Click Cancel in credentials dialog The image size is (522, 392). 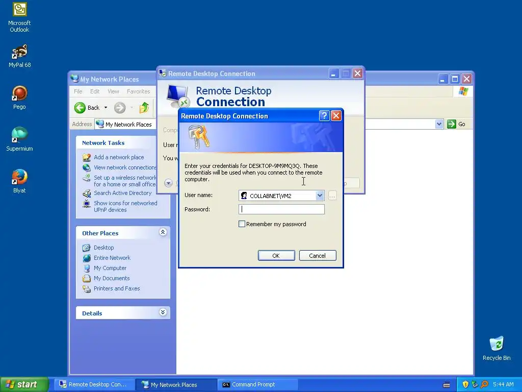coord(317,256)
